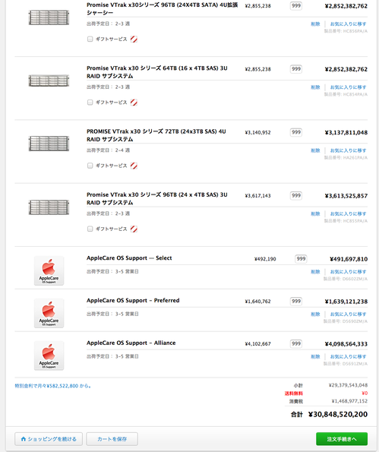The width and height of the screenshot is (379, 452).
Task: Enable gift service for the 96TB SATA chassis
Action: click(90, 39)
